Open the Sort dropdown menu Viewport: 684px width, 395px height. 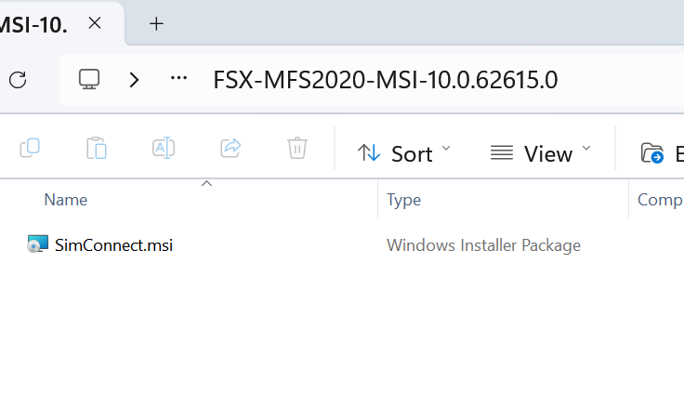pyautogui.click(x=404, y=153)
